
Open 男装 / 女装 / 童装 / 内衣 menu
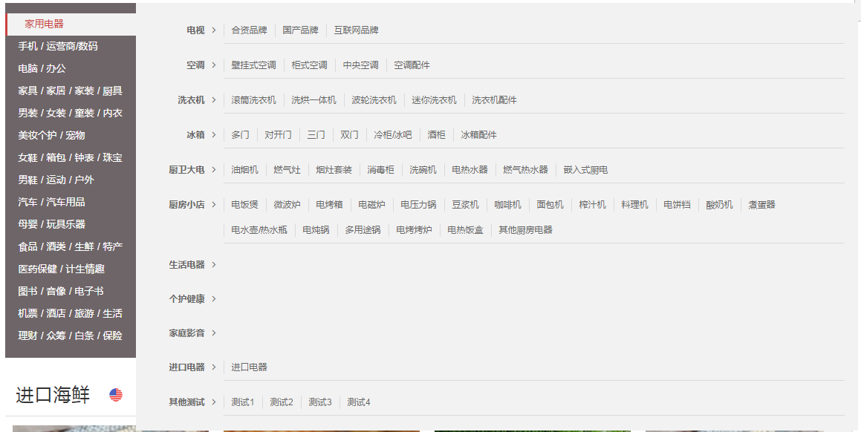[x=71, y=113]
